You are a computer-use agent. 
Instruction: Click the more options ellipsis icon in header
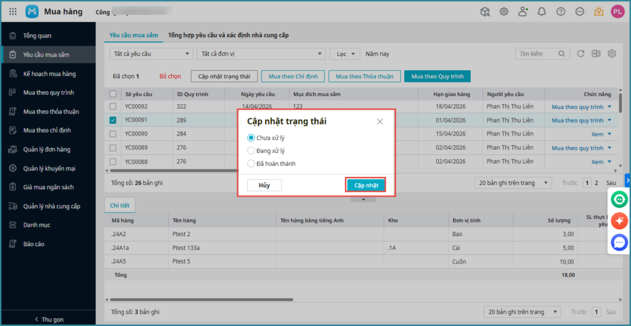coord(579,12)
